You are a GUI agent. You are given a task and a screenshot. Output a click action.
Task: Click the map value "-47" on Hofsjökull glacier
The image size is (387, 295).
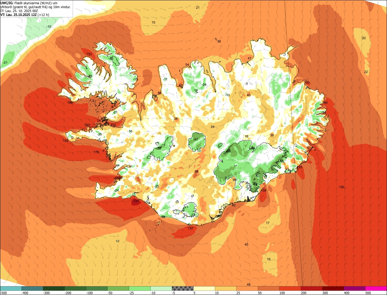tap(196, 139)
